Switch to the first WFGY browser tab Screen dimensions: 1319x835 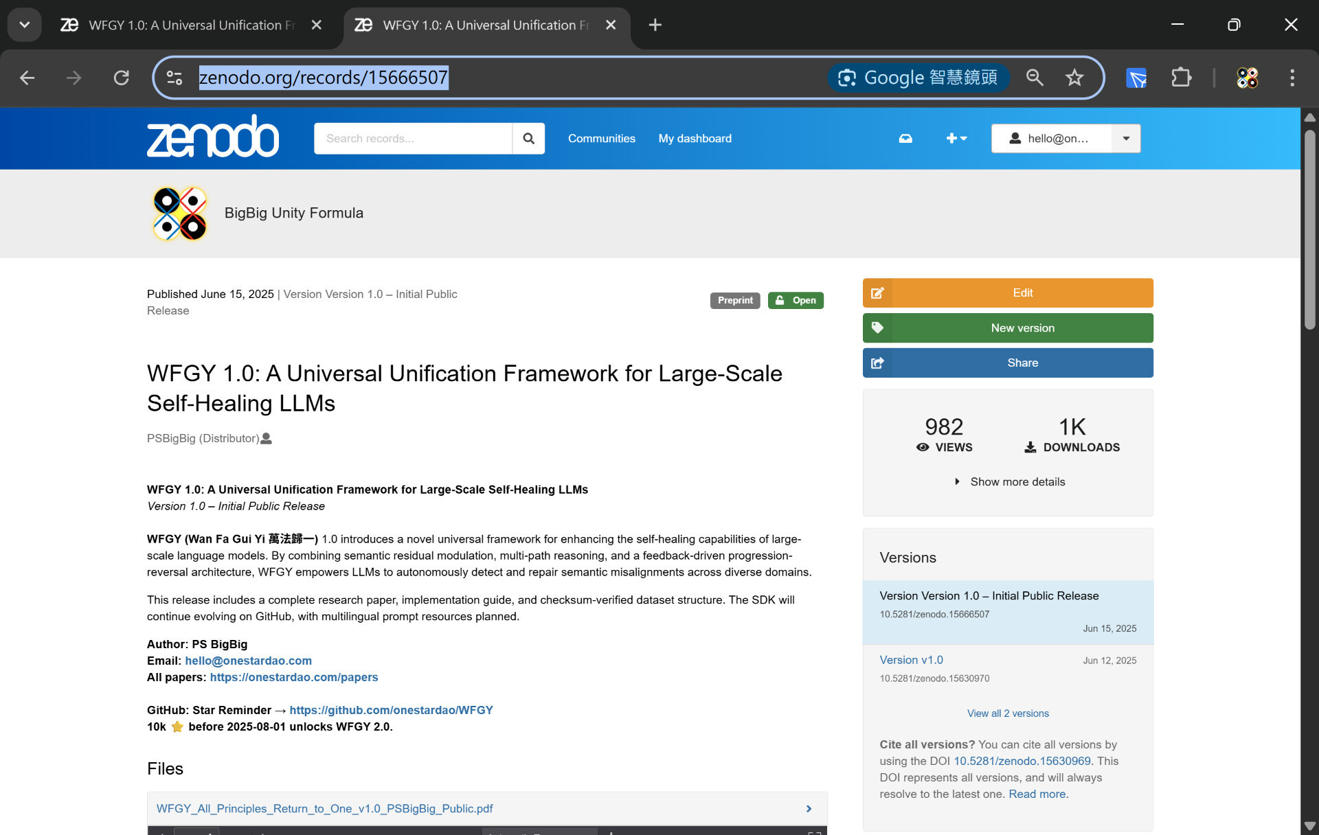click(x=185, y=25)
